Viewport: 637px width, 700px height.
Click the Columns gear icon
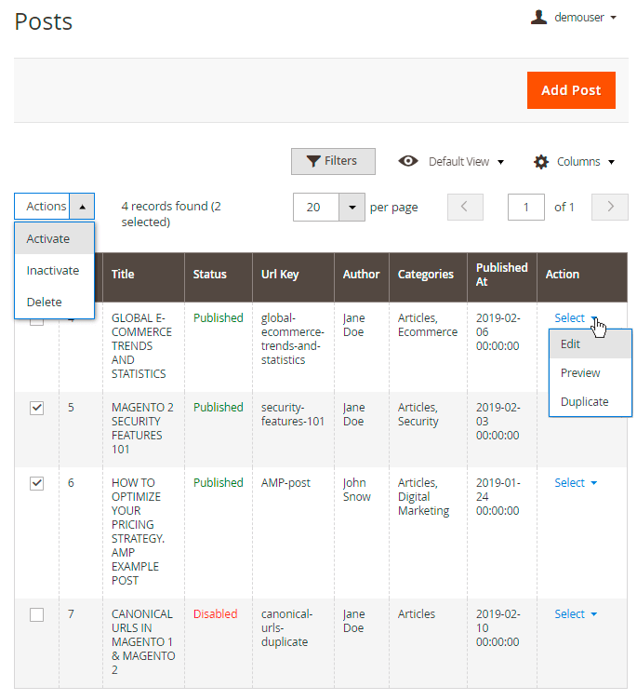(x=541, y=162)
